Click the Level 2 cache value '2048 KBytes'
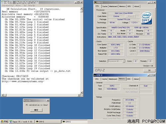Viewport: 166px width, 124px height. pyautogui.click(x=145, y=51)
